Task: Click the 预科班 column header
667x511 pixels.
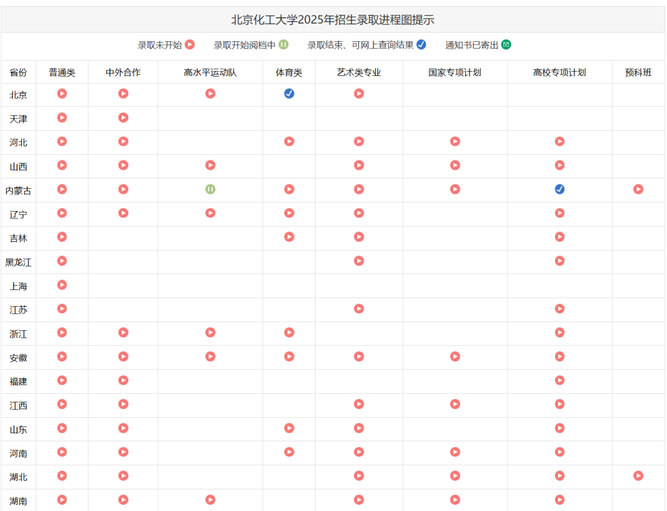Action: (638, 73)
